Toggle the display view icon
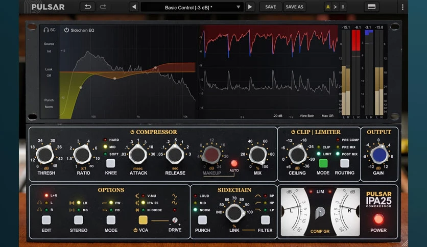This screenshot has height=247, width=427. pos(371,7)
